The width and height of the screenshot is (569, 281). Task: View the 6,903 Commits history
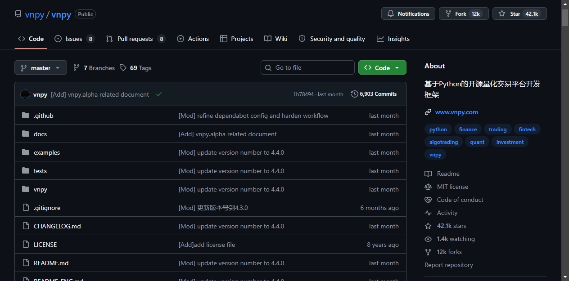pos(374,94)
